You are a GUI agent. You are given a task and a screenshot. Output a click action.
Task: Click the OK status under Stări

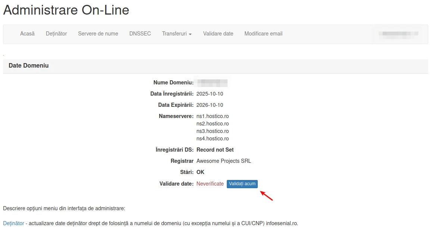[x=200, y=172]
